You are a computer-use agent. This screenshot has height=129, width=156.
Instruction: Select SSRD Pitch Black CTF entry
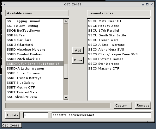(35, 59)
